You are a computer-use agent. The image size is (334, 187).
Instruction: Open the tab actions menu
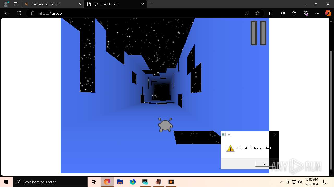pos(16,4)
